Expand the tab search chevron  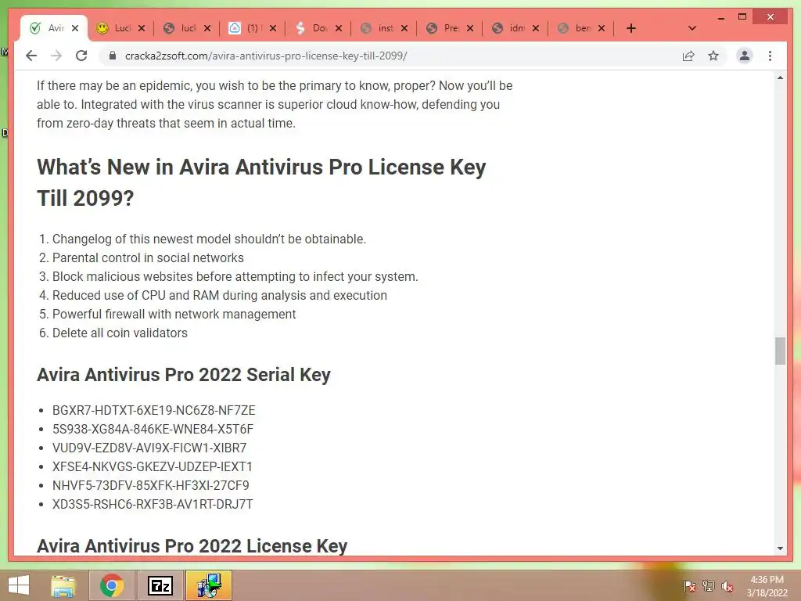691,28
